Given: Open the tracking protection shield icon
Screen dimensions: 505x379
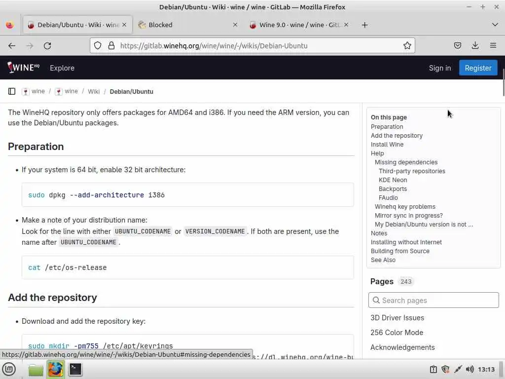Looking at the screenshot, I should [x=98, y=46].
